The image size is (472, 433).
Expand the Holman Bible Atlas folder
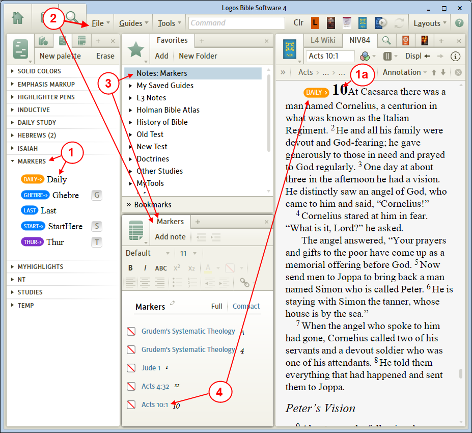(x=131, y=110)
